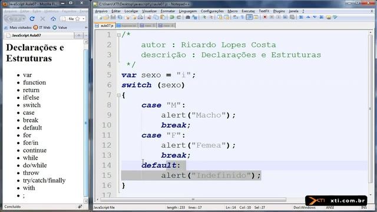Toggle synchronized horizontal scrolling
This screenshot has height=212, width=377.
point(226,17)
